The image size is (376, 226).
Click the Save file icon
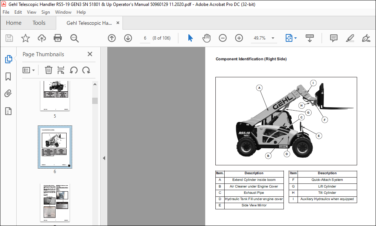click(9, 38)
